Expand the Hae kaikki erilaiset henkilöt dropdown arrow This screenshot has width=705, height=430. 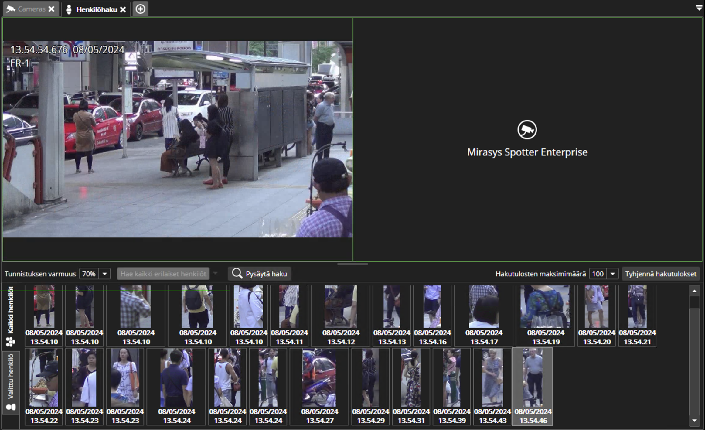(x=215, y=273)
